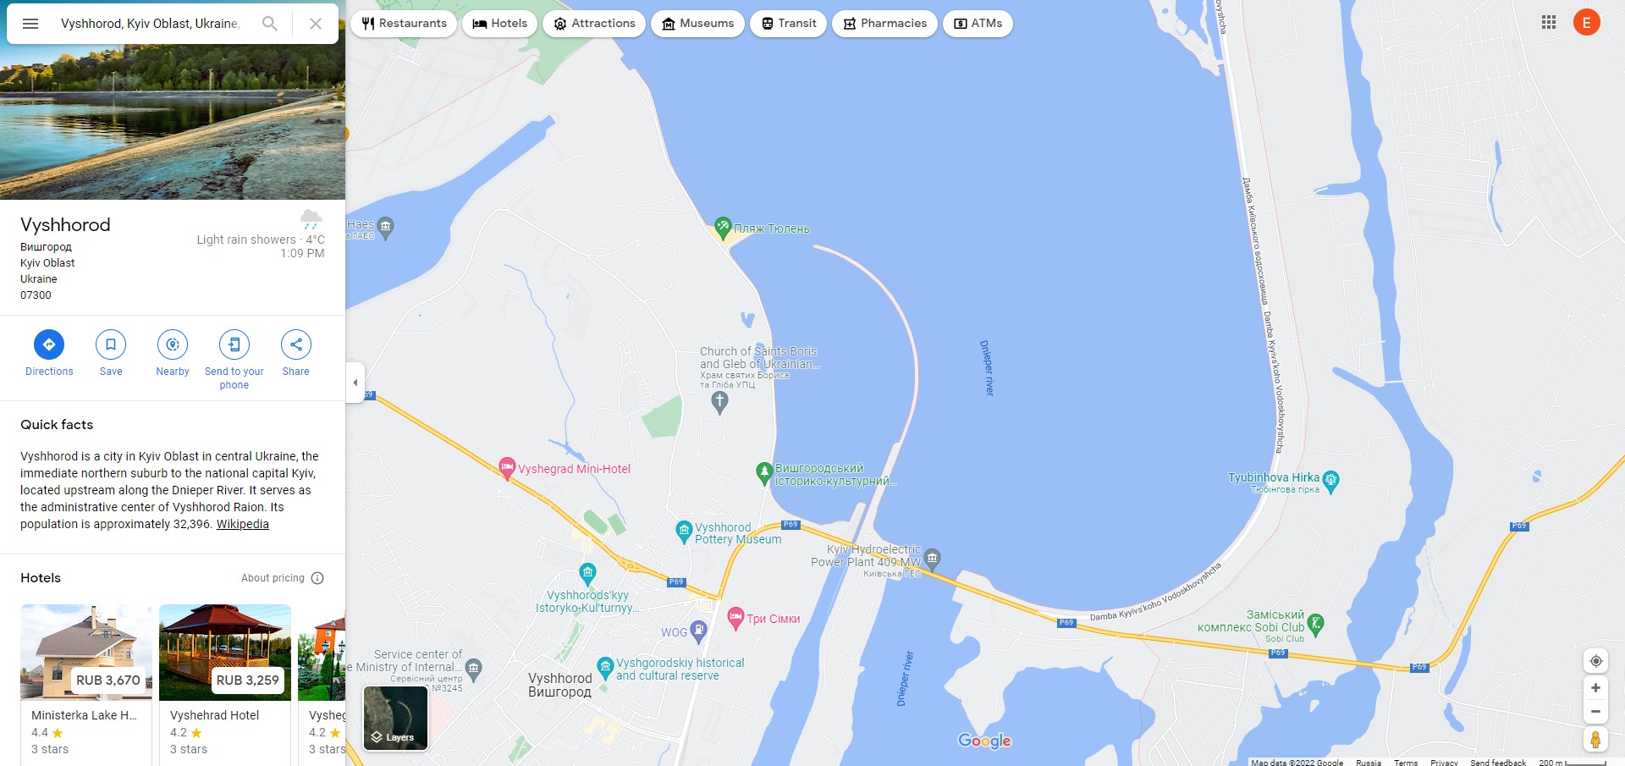Open the Google apps grid
This screenshot has height=766, width=1625.
click(1549, 23)
